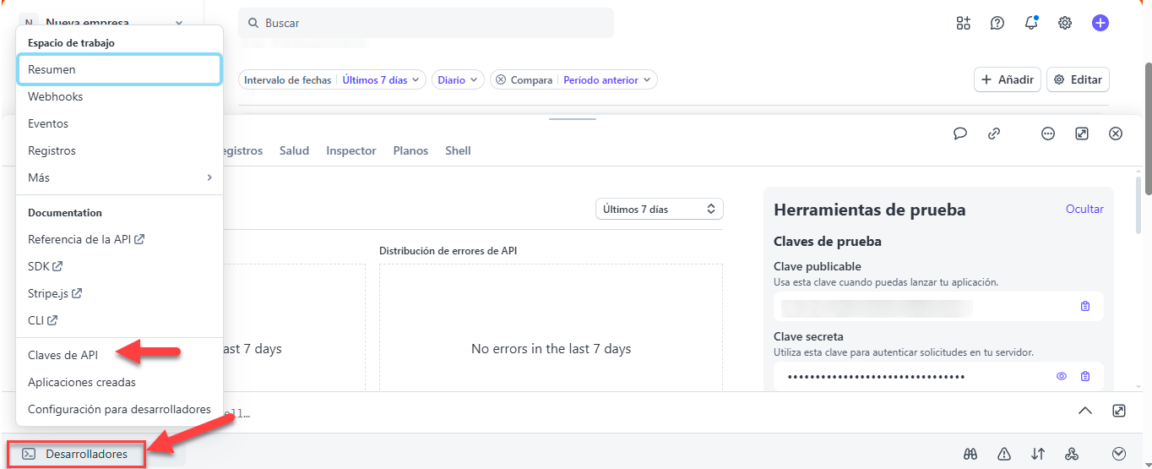Expand the Diario frequency selector
The height and width of the screenshot is (469, 1152).
coord(458,79)
